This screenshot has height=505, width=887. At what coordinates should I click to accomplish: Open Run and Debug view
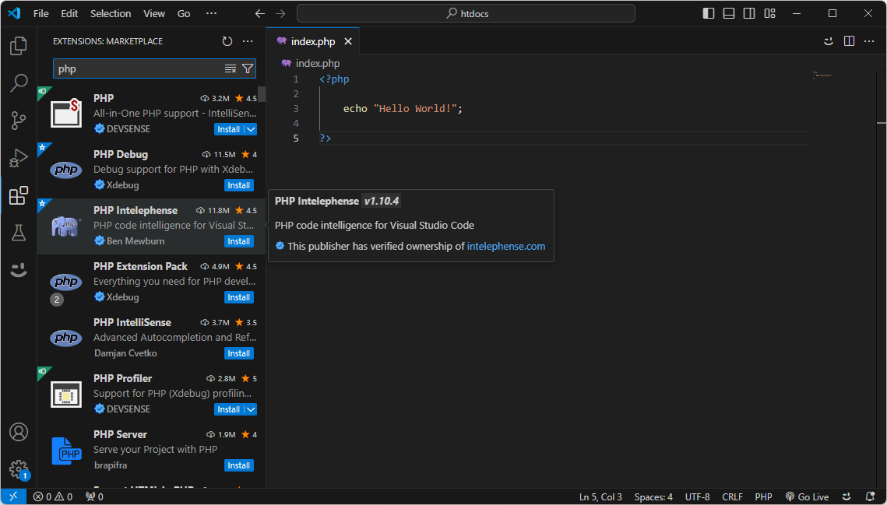click(19, 158)
